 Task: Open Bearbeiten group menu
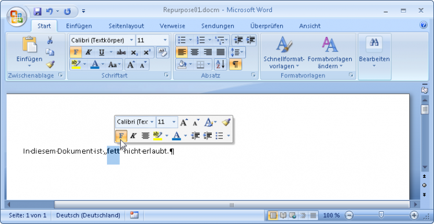374,52
